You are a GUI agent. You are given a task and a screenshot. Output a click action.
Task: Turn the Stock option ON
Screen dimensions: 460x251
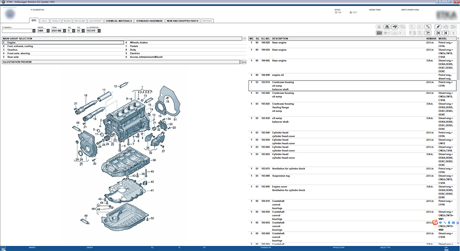[x=337, y=12]
